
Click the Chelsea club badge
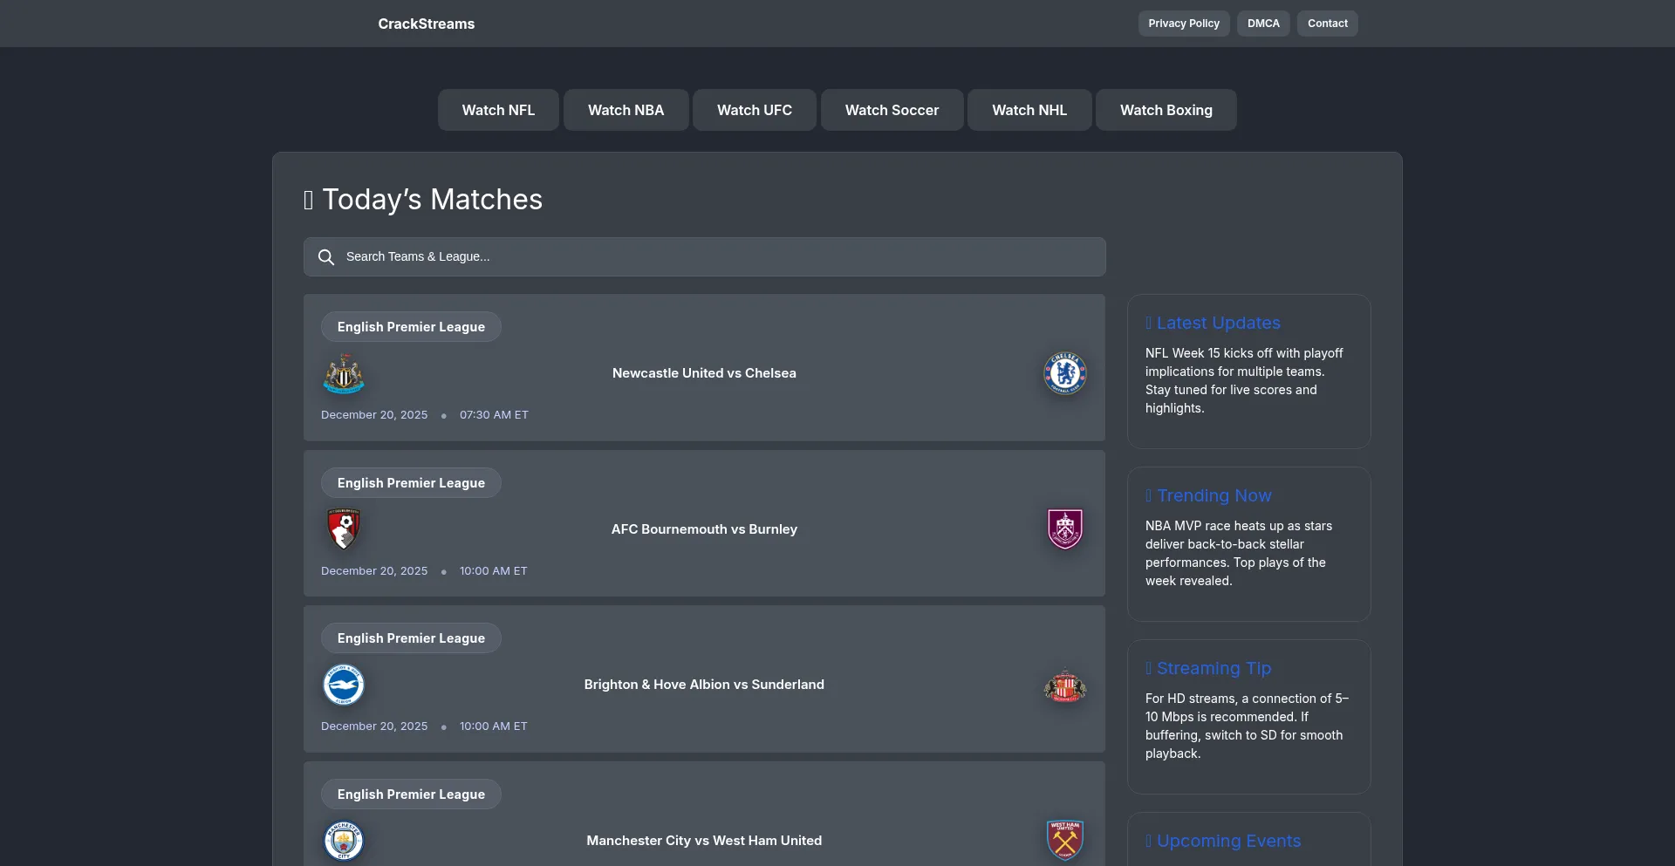[1064, 373]
